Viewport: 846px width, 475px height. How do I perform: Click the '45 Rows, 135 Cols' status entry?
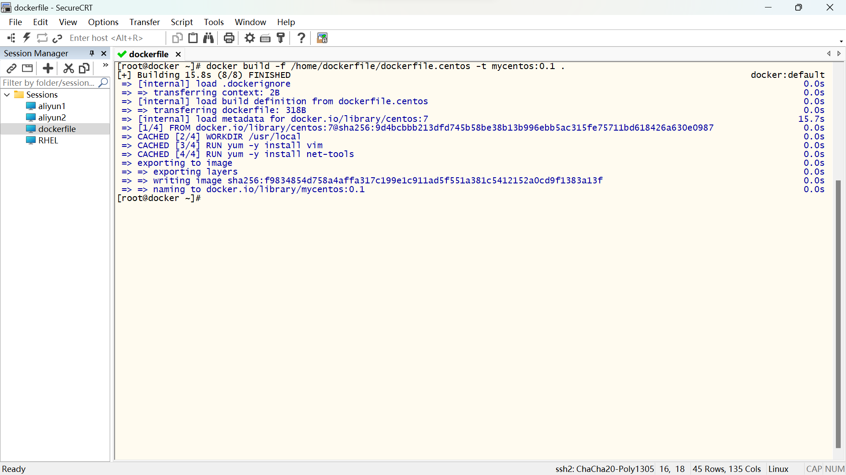point(727,469)
